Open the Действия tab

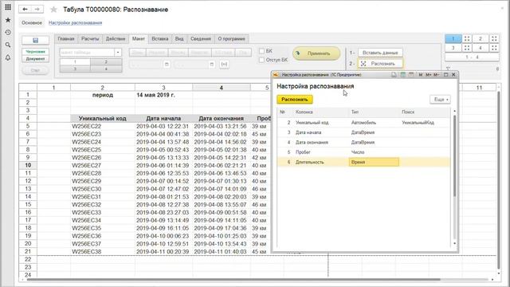[x=116, y=39]
